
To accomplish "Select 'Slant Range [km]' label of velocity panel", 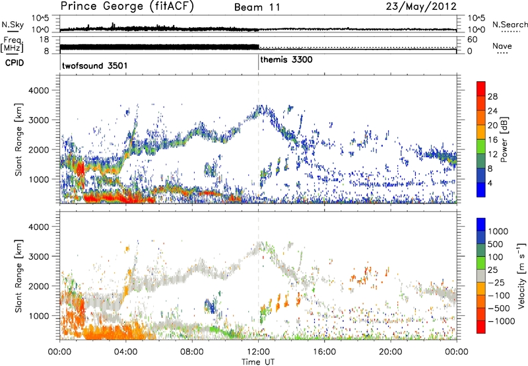I will (18, 276).
